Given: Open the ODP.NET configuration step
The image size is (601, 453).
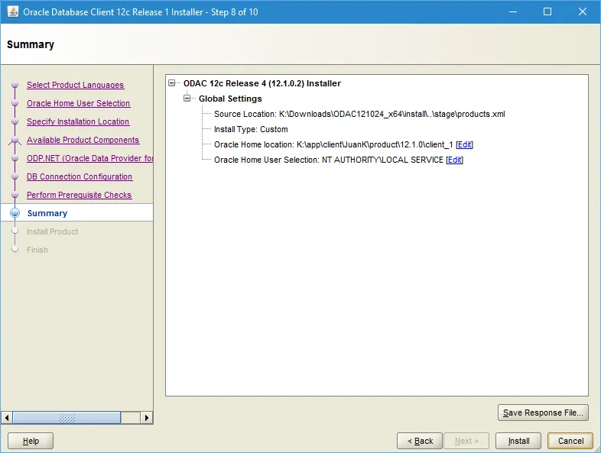Looking at the screenshot, I should (89, 159).
